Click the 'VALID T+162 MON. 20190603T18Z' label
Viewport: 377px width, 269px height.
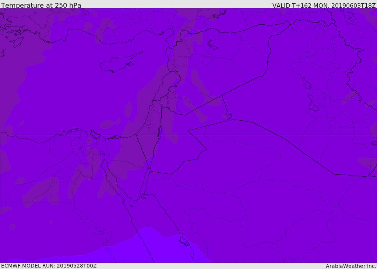point(324,6)
